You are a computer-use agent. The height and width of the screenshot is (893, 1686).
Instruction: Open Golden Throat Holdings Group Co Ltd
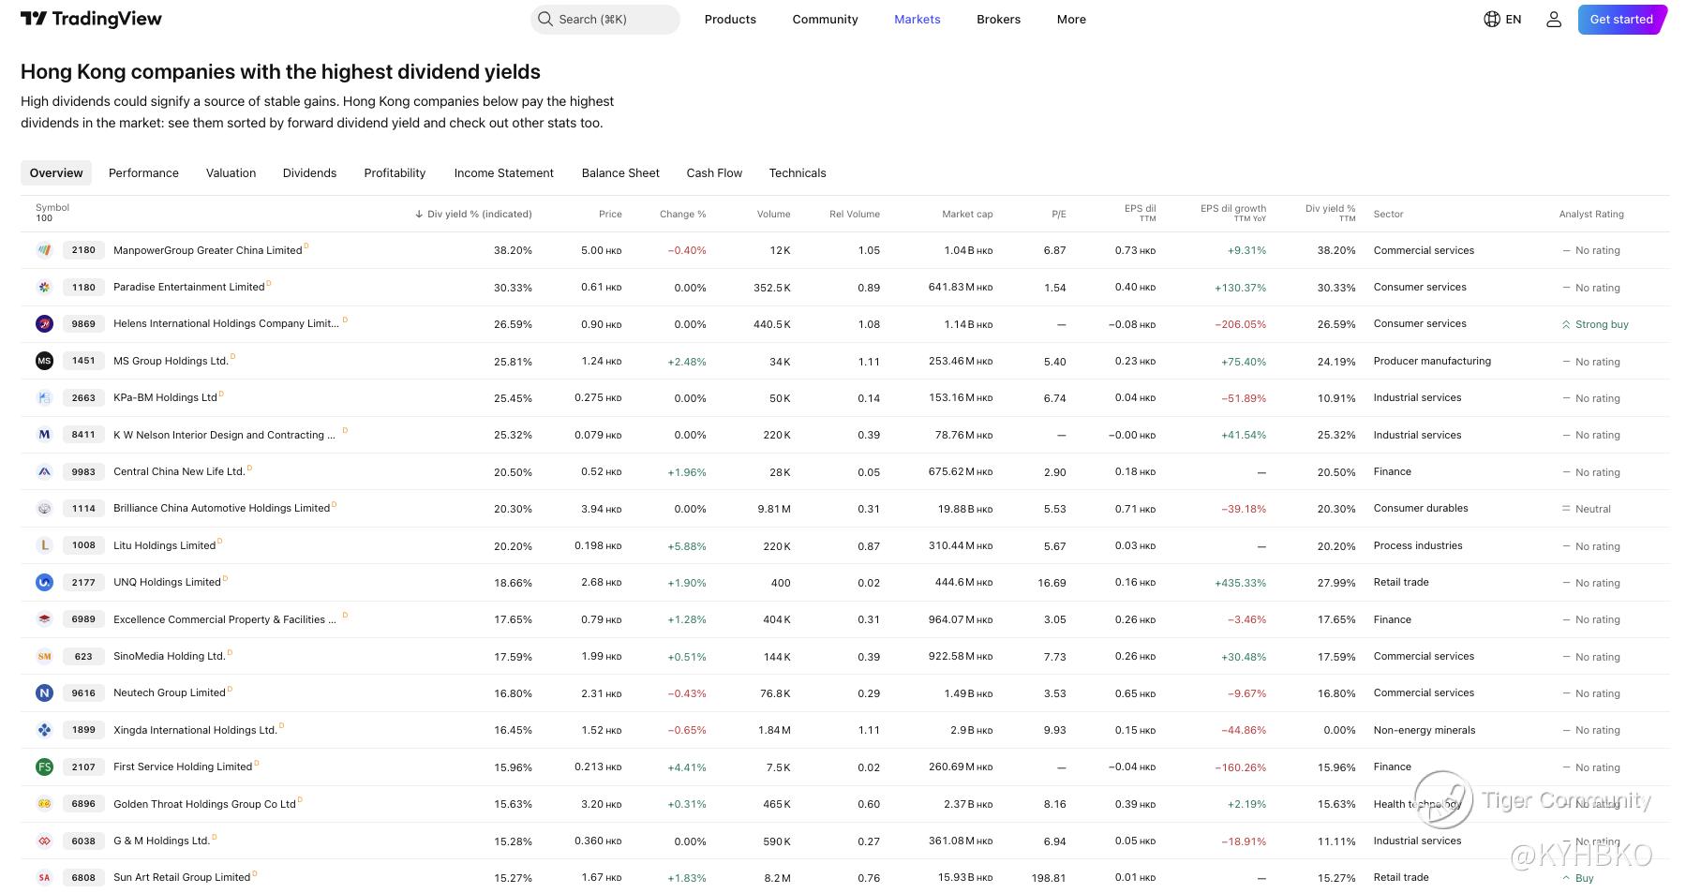pos(204,804)
